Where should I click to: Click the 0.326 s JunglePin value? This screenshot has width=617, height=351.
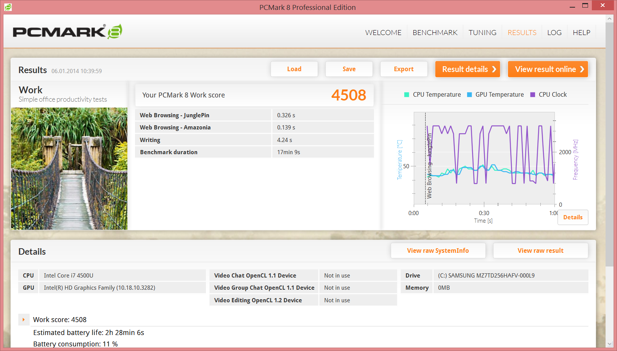pos(286,115)
